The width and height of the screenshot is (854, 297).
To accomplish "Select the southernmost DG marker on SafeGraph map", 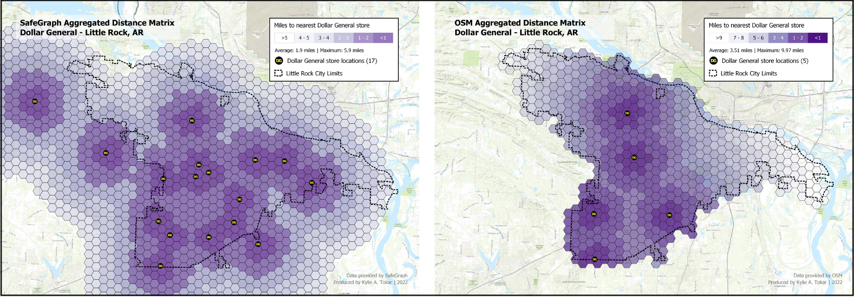I will click(160, 266).
